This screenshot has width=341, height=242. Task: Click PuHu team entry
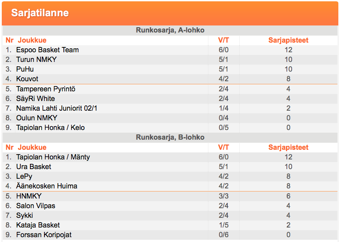(x=25, y=69)
